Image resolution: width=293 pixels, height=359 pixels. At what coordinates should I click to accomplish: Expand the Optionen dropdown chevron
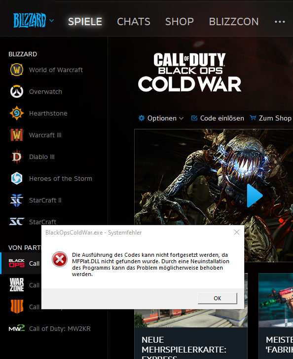pyautogui.click(x=182, y=119)
